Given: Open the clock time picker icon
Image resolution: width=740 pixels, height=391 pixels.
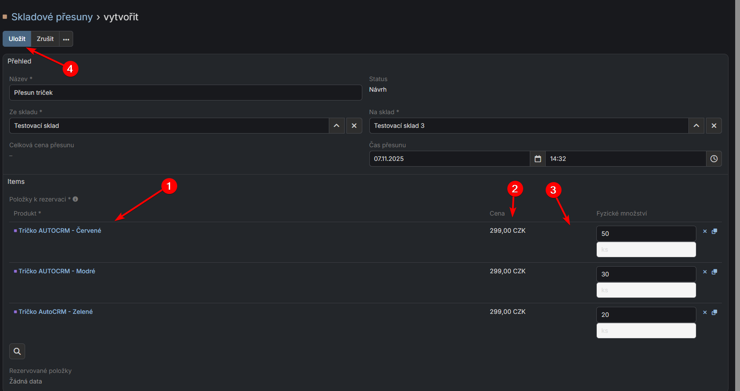Looking at the screenshot, I should (714, 159).
